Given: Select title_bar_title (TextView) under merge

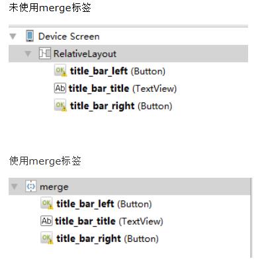Looking at the screenshot, I should click(109, 221).
